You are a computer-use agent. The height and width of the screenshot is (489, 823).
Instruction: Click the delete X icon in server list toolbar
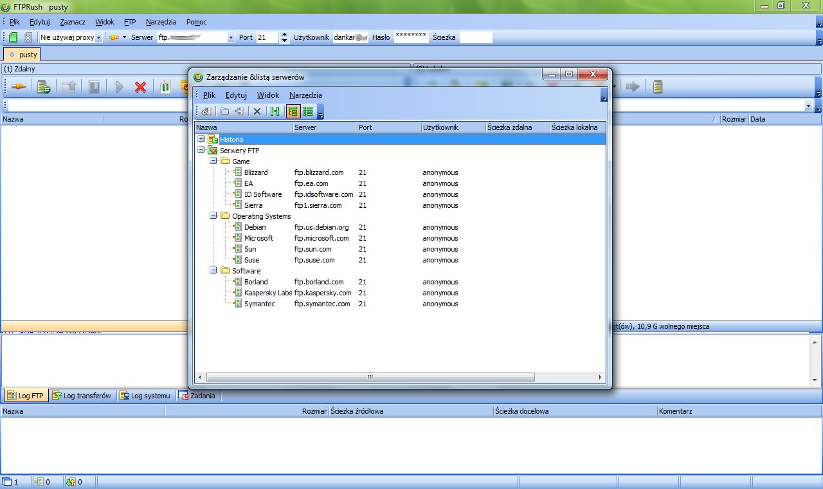257,111
